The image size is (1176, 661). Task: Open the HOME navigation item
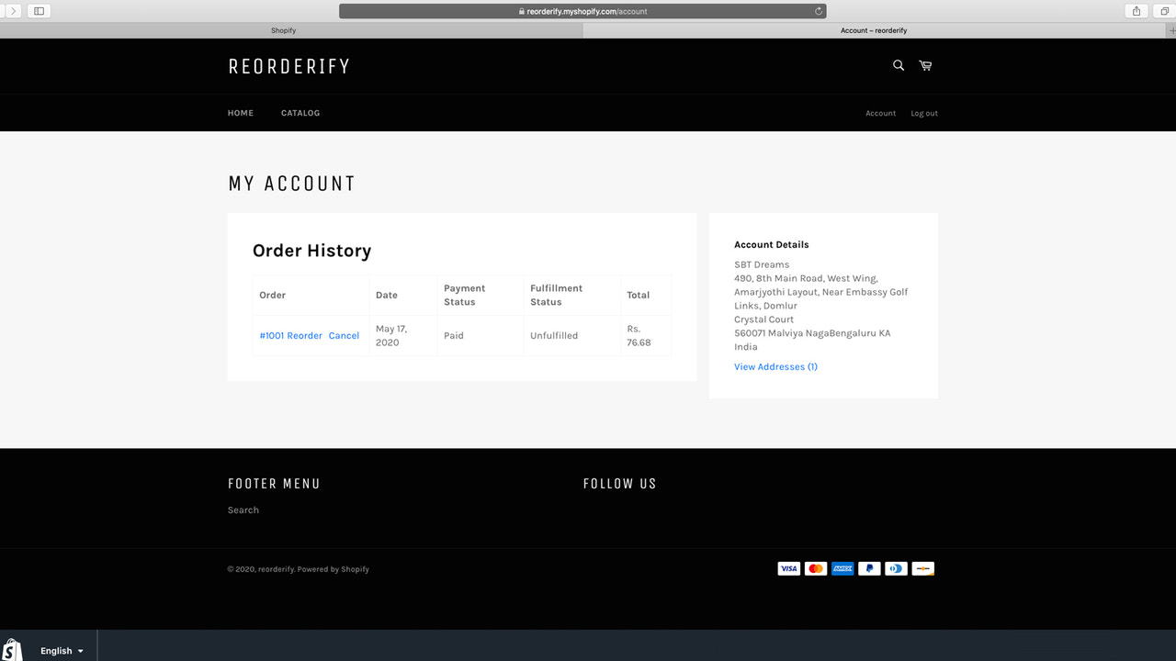(240, 112)
